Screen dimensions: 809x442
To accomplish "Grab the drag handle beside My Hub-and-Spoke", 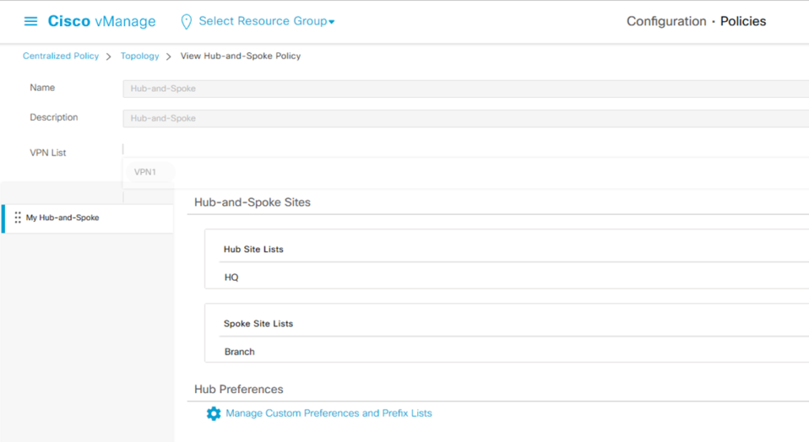I will coord(17,218).
